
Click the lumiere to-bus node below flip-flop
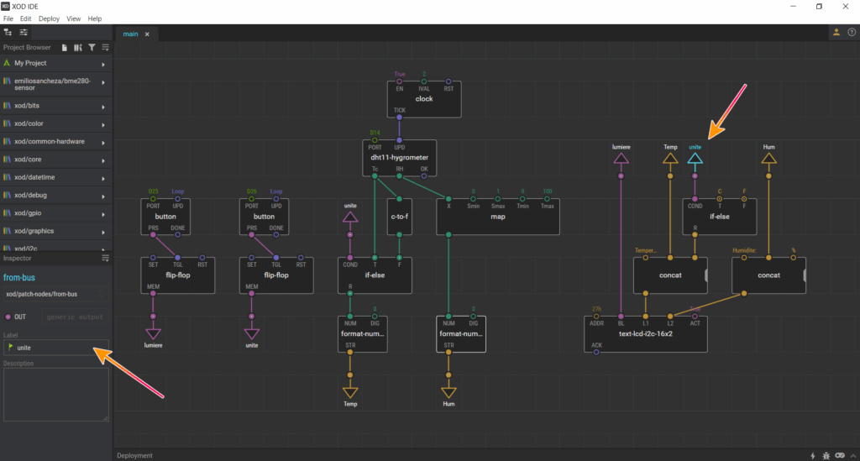pyautogui.click(x=153, y=334)
